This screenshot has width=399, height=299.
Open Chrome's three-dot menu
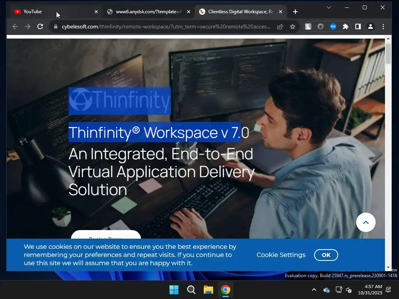click(383, 26)
